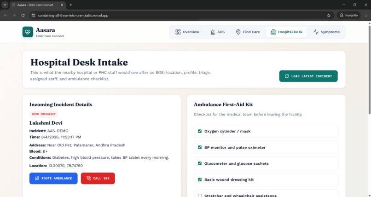Open the Symptoms tab

coord(326,32)
